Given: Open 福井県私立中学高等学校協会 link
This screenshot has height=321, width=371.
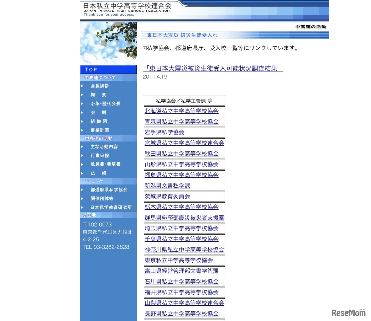Looking at the screenshot, I should pos(182,292).
